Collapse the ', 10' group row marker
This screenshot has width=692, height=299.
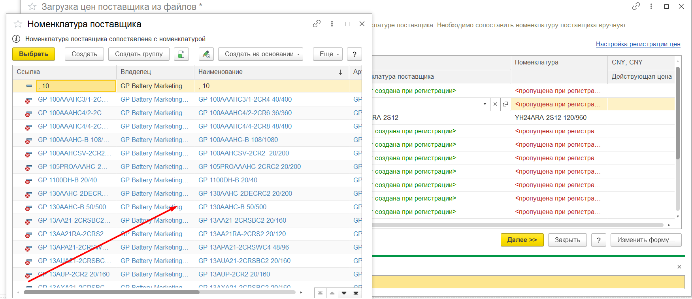point(29,86)
